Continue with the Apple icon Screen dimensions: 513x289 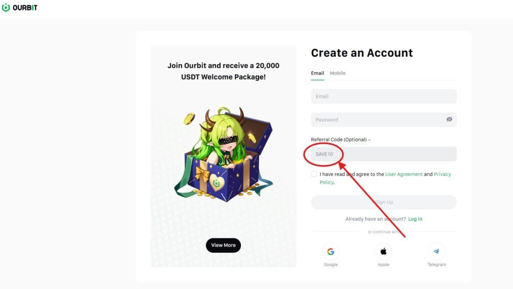[383, 251]
